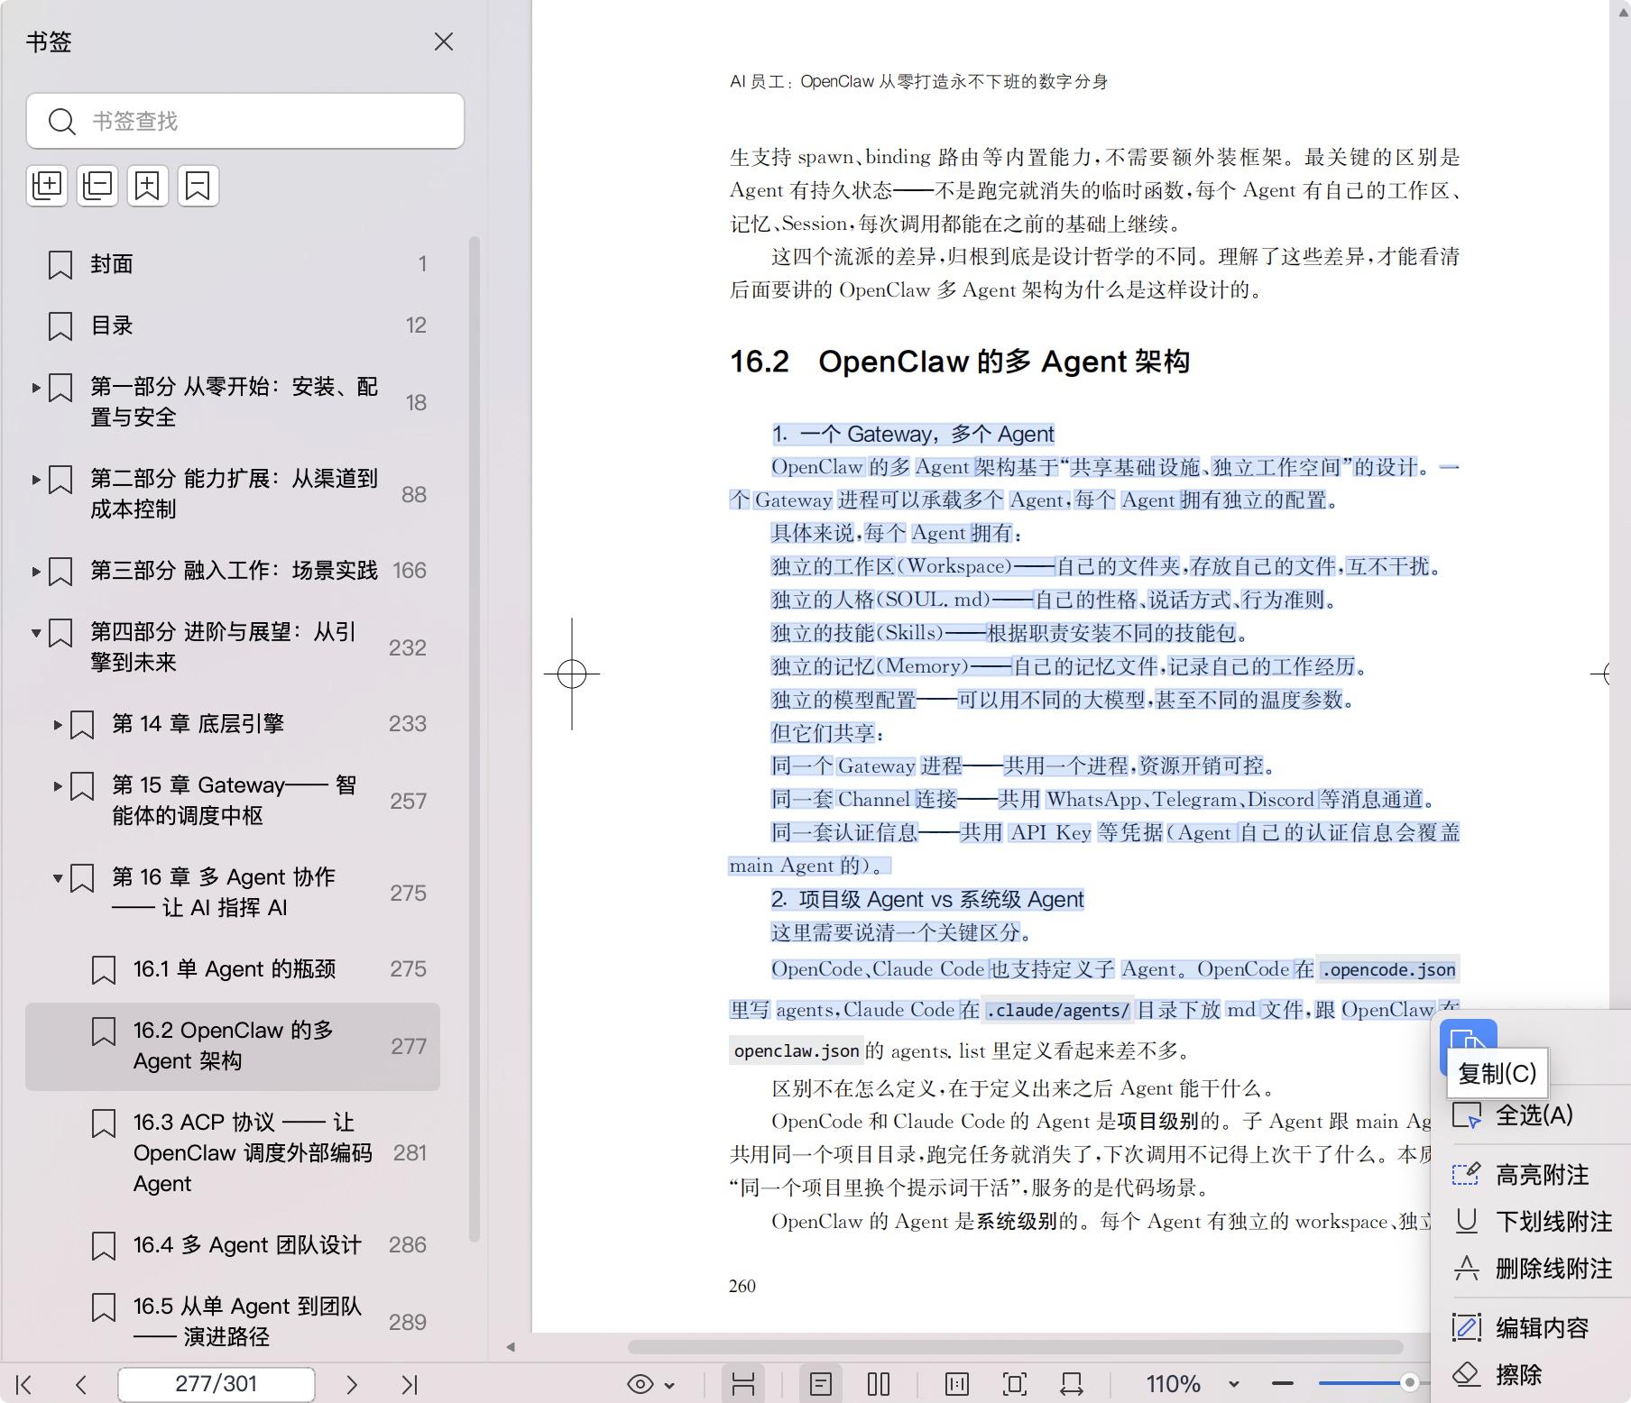Expand 第三部分 融入工作 bookmark

(36, 572)
